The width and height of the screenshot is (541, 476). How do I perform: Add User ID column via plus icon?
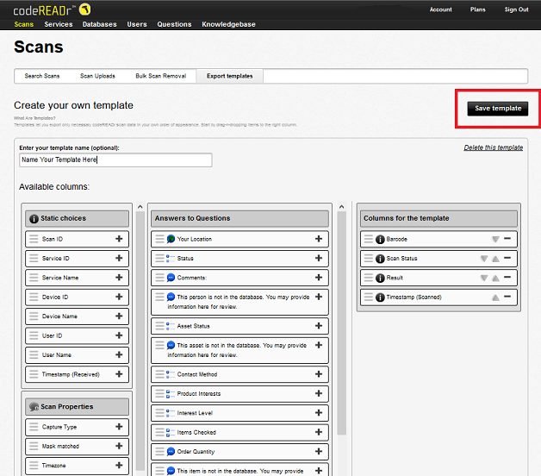119,335
